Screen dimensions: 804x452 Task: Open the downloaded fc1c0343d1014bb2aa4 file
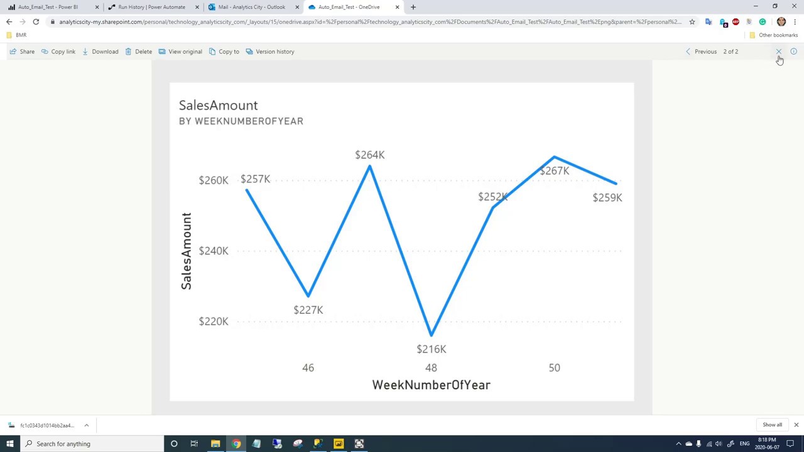(41, 425)
